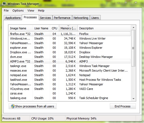Select the msseces.exe process
Image resolution: width=144 pixels, height=123 pixels.
(69, 71)
